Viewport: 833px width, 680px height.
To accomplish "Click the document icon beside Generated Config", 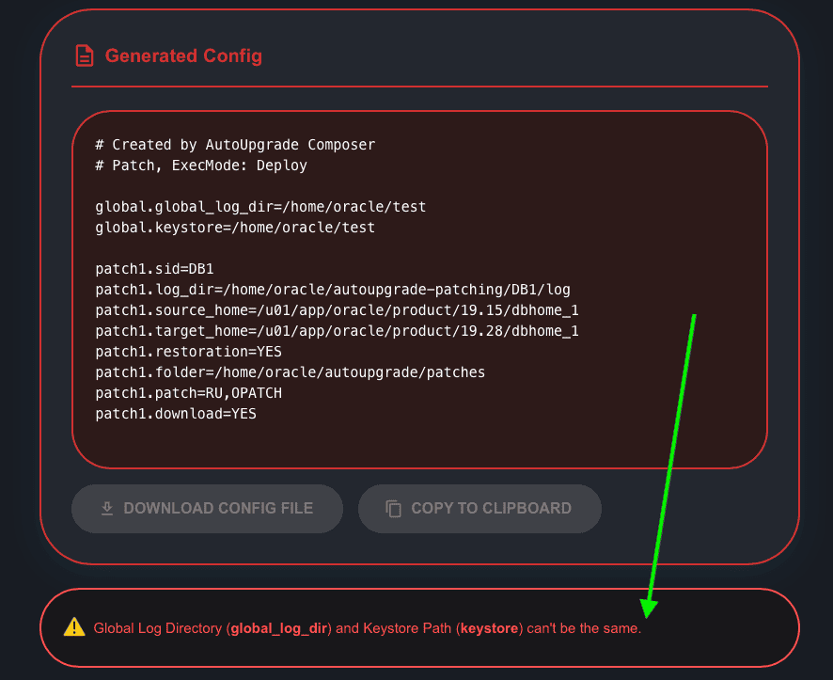I will [85, 56].
